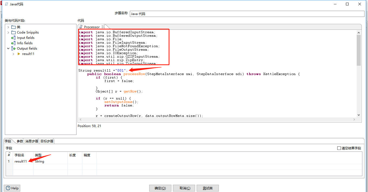Collapse the Output fields tree node
The width and height of the screenshot is (368, 192).
coord(8,48)
